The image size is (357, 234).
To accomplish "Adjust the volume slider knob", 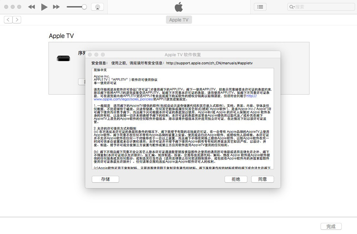I will [x=84, y=7].
